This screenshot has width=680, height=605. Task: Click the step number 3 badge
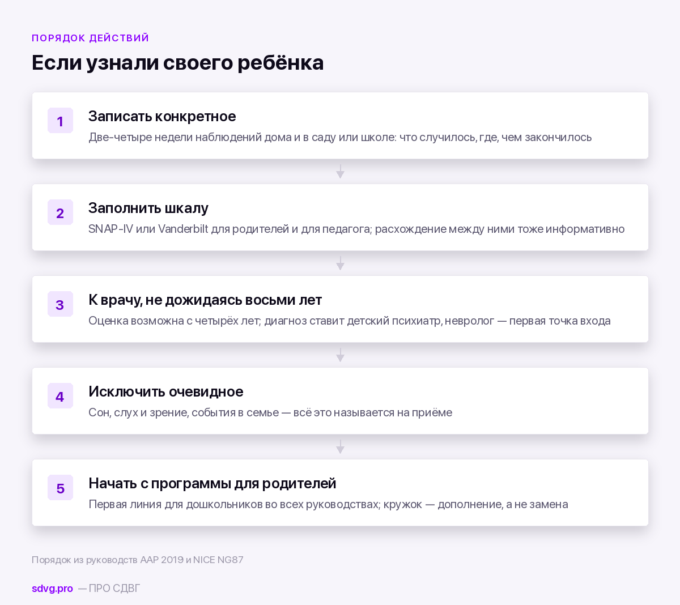60,304
